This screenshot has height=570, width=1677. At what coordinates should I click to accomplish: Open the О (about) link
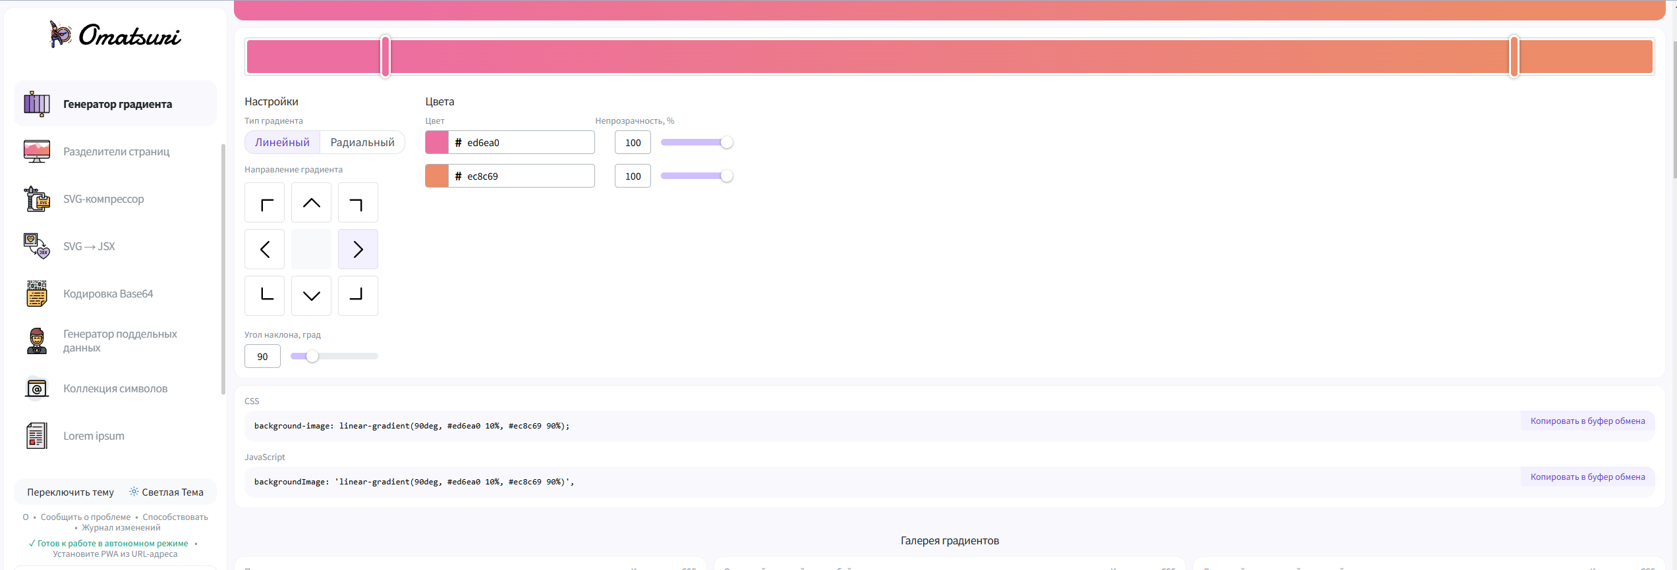pos(26,517)
